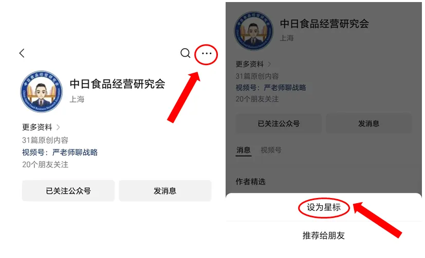Expand 更多资料 chevron on left profile
425x258 pixels.
pyautogui.click(x=58, y=127)
